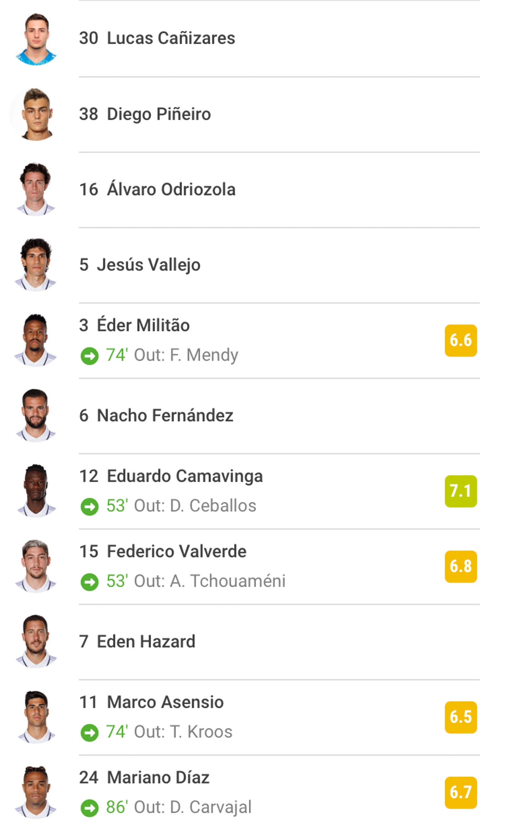Tap Eden Hazard's headshot
Viewport: 520px width, 835px height.
pos(36,642)
